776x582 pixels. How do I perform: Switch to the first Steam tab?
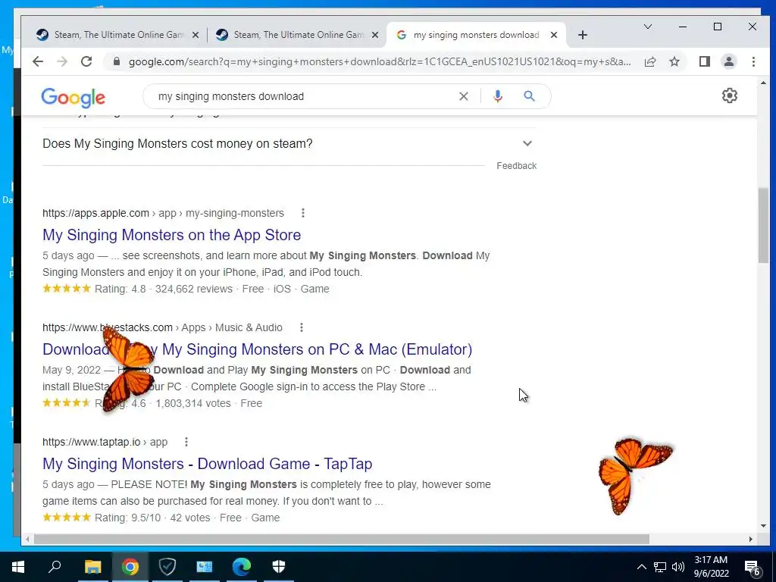tap(117, 35)
